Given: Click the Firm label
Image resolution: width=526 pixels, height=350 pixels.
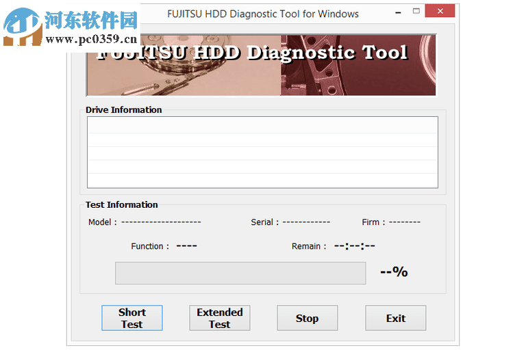Looking at the screenshot, I should click(x=373, y=222).
